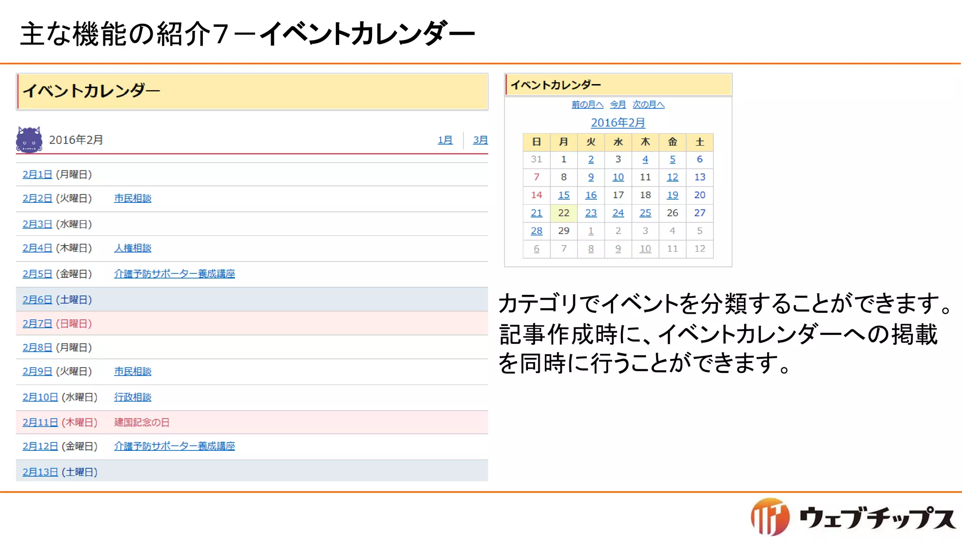Click the purple oni mascot icon
The image size is (962, 541).
point(29,139)
